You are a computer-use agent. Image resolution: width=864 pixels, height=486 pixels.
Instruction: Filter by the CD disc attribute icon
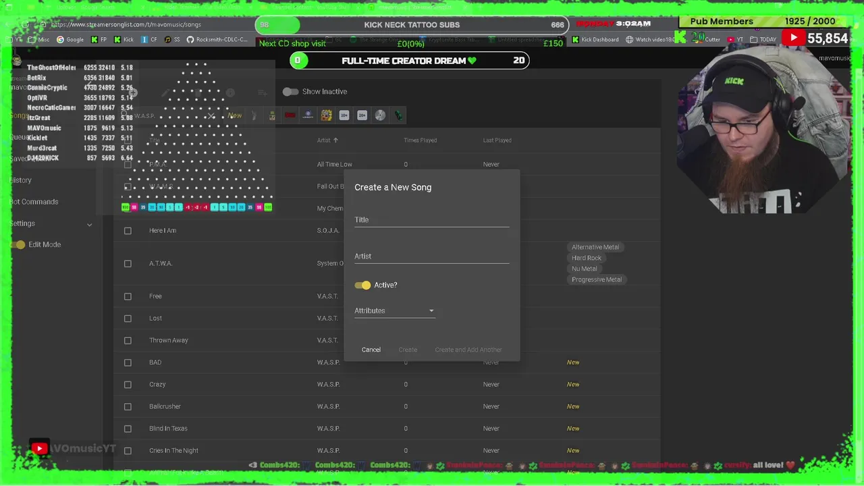380,115
